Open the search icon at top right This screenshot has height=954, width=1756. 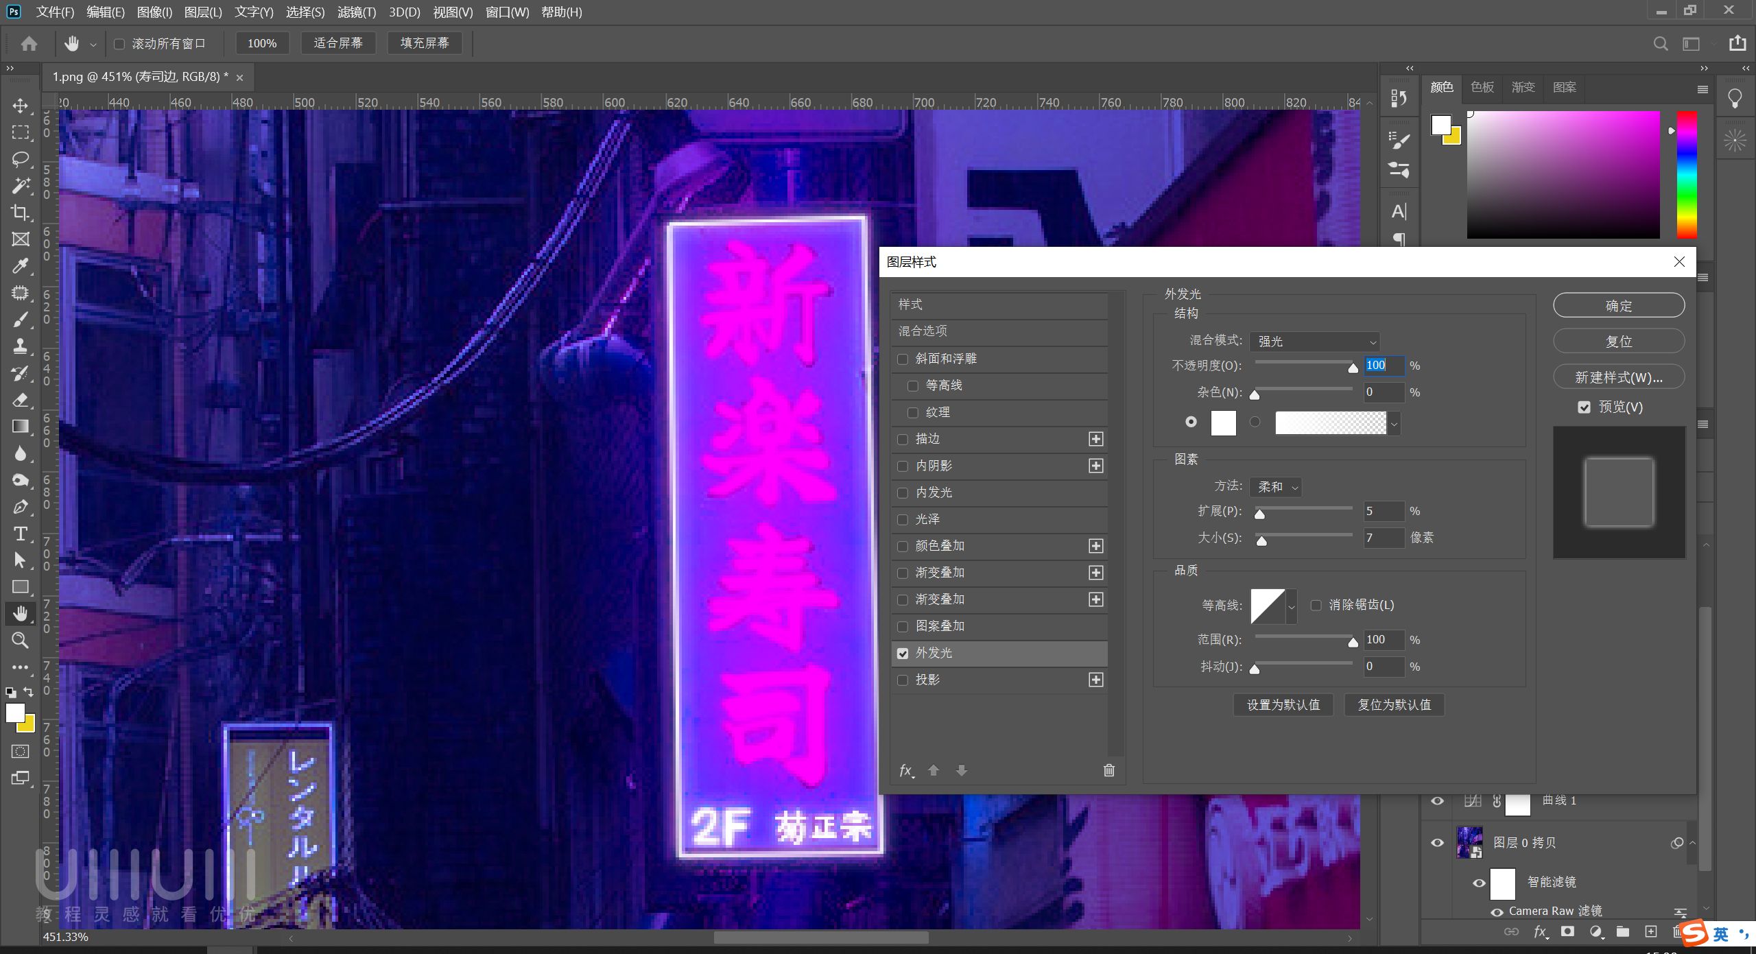(x=1661, y=44)
